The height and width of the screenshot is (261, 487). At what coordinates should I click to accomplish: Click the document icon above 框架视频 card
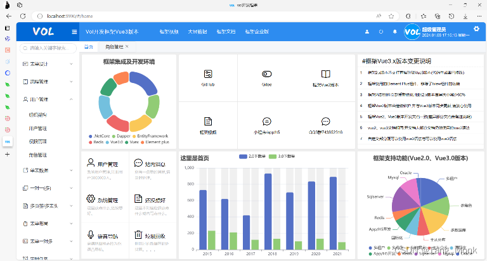208,122
